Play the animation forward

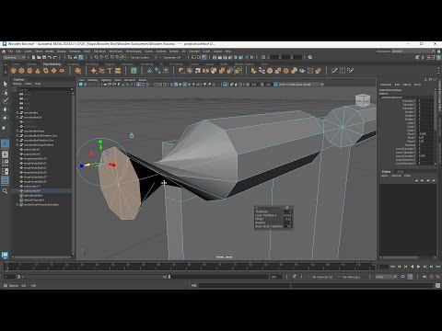pyautogui.click(x=418, y=267)
